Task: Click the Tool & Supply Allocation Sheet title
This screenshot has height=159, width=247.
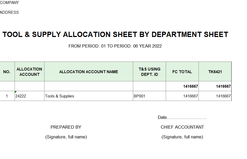Action: pos(115,35)
